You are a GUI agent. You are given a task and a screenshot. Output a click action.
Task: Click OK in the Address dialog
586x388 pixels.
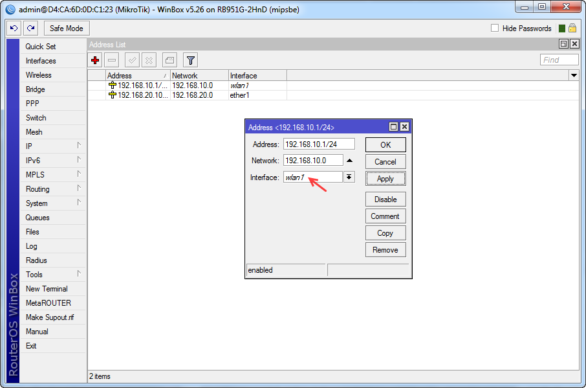tap(385, 145)
